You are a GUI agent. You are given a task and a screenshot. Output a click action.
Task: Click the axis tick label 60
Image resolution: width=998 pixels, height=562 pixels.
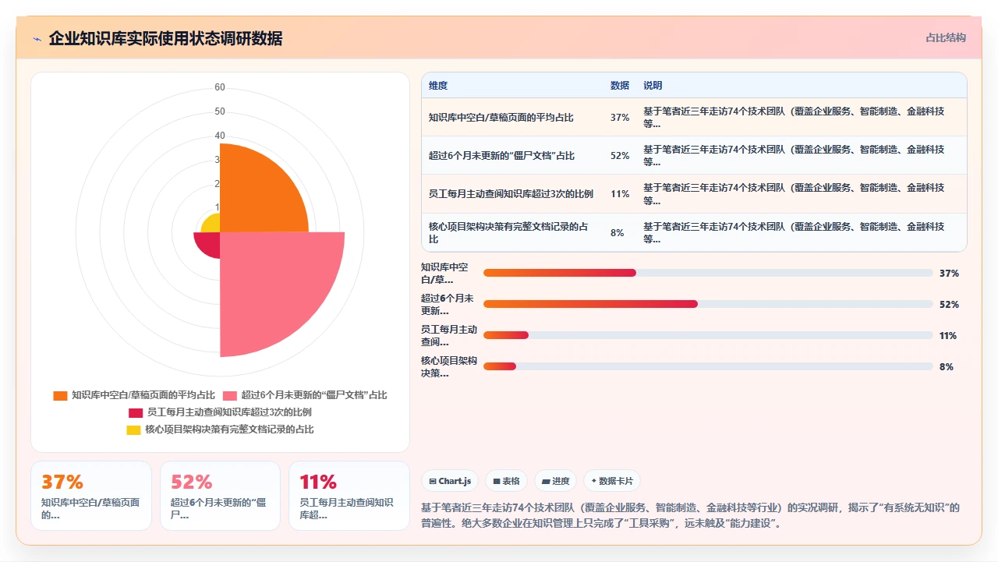coord(220,87)
